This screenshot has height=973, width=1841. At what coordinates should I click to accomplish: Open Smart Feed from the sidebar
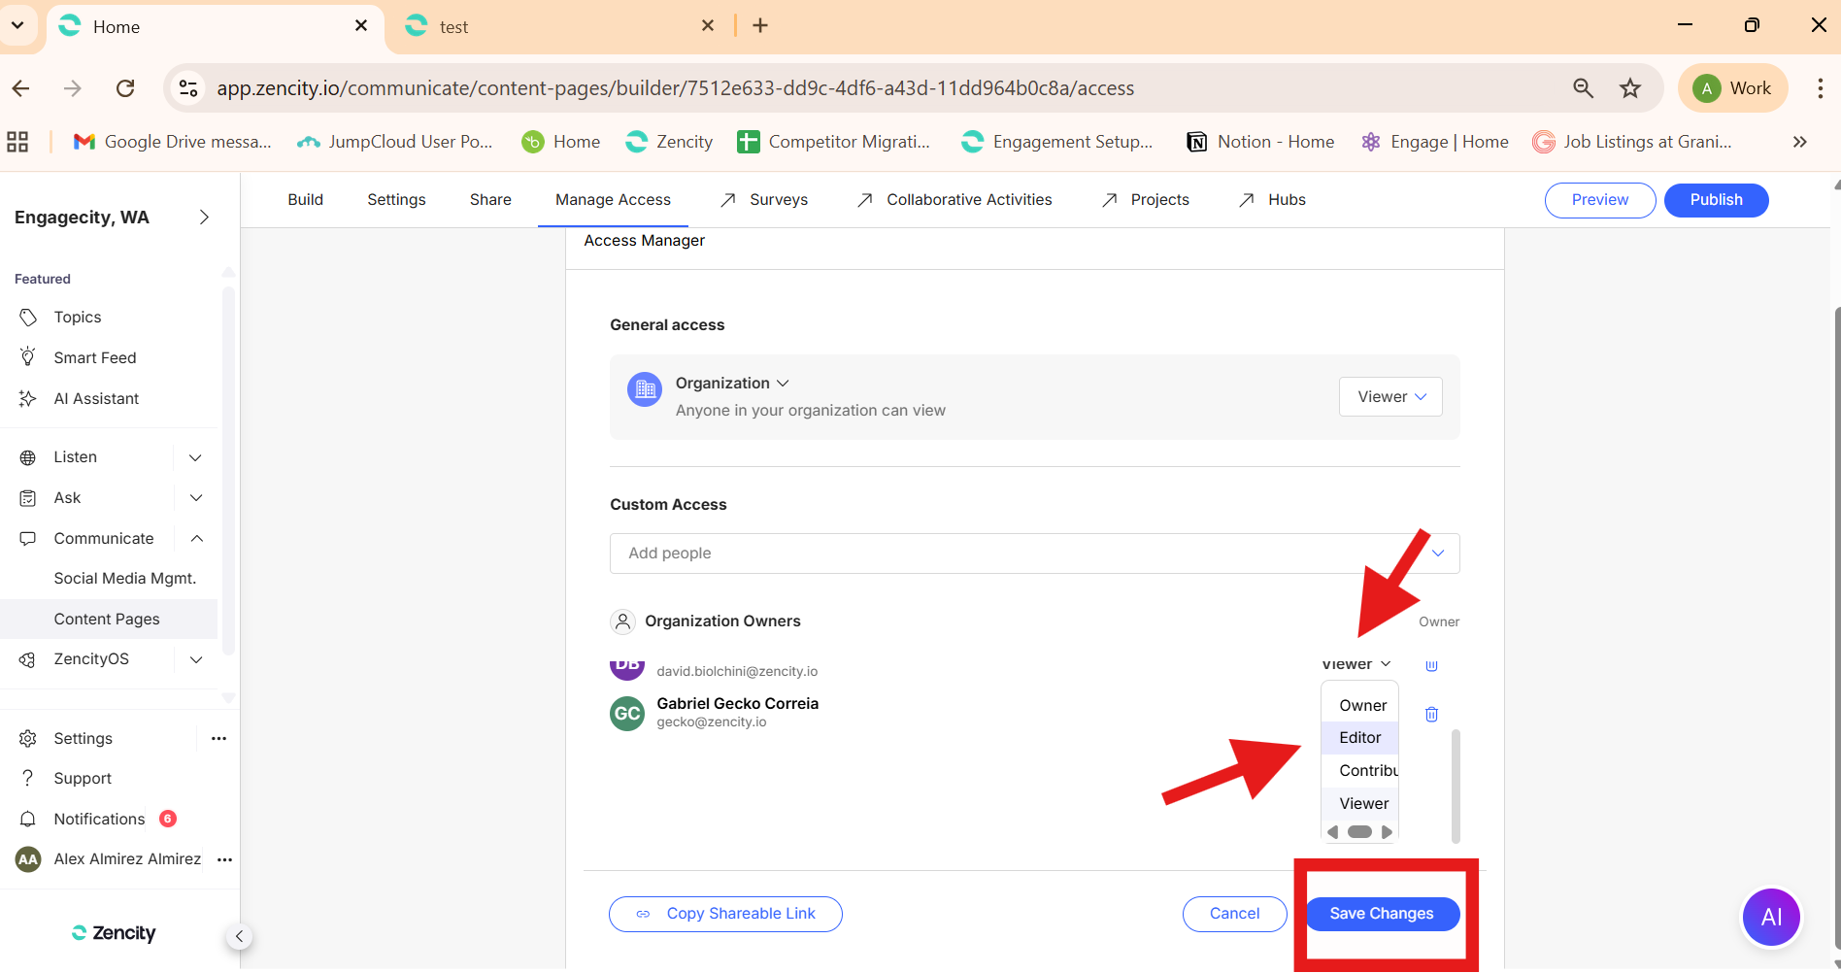[95, 357]
